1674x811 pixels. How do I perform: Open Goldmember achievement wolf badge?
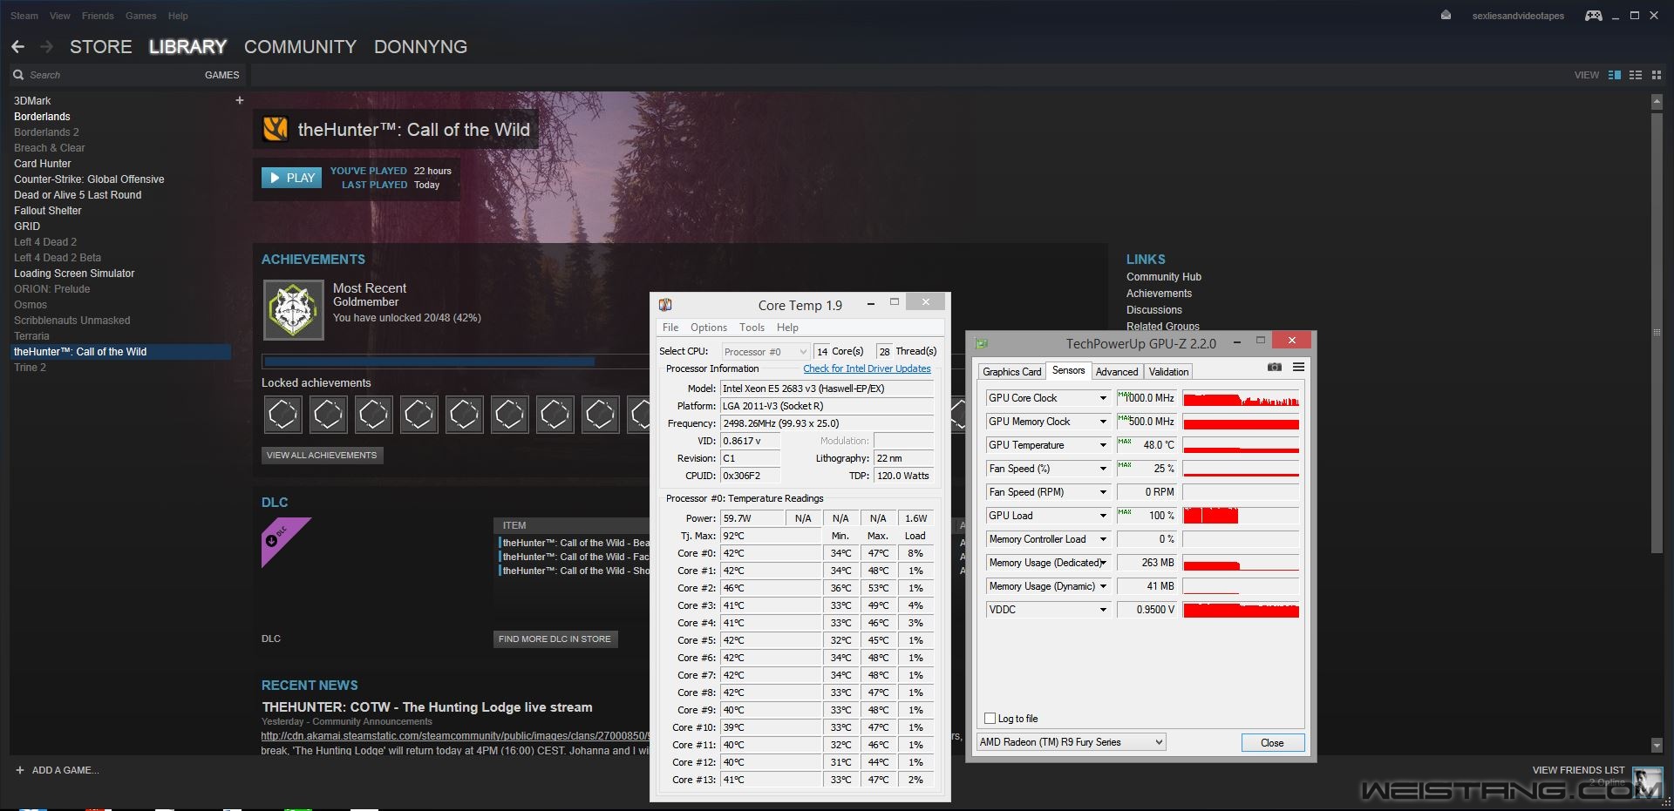coord(294,309)
